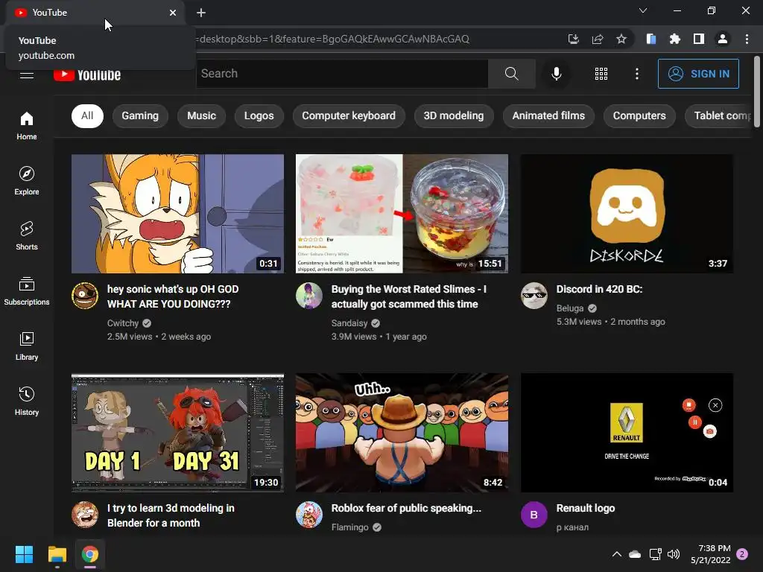This screenshot has height=572, width=763.
Task: Open YouTube settings three-dot menu
Action: coord(637,74)
